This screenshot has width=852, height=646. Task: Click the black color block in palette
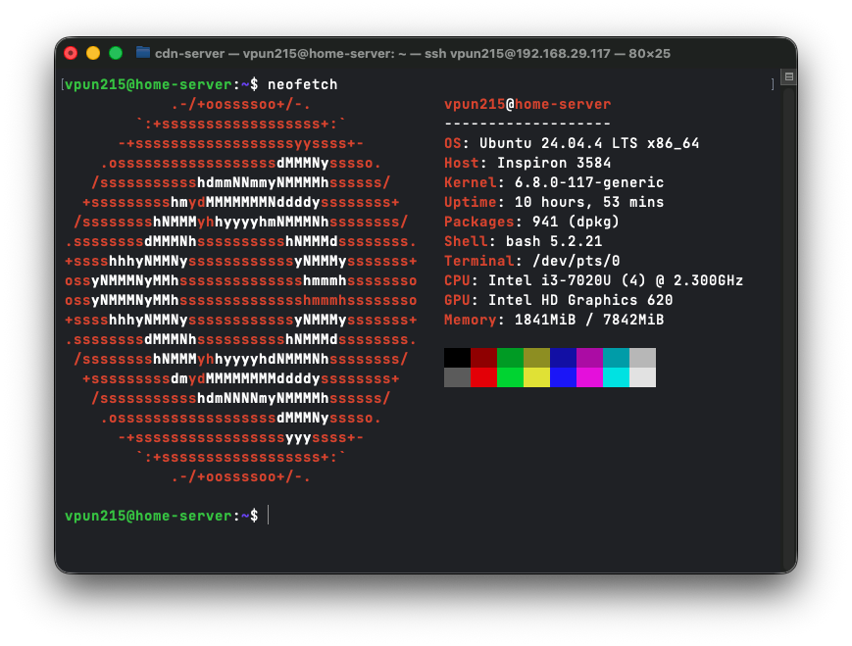(x=457, y=358)
